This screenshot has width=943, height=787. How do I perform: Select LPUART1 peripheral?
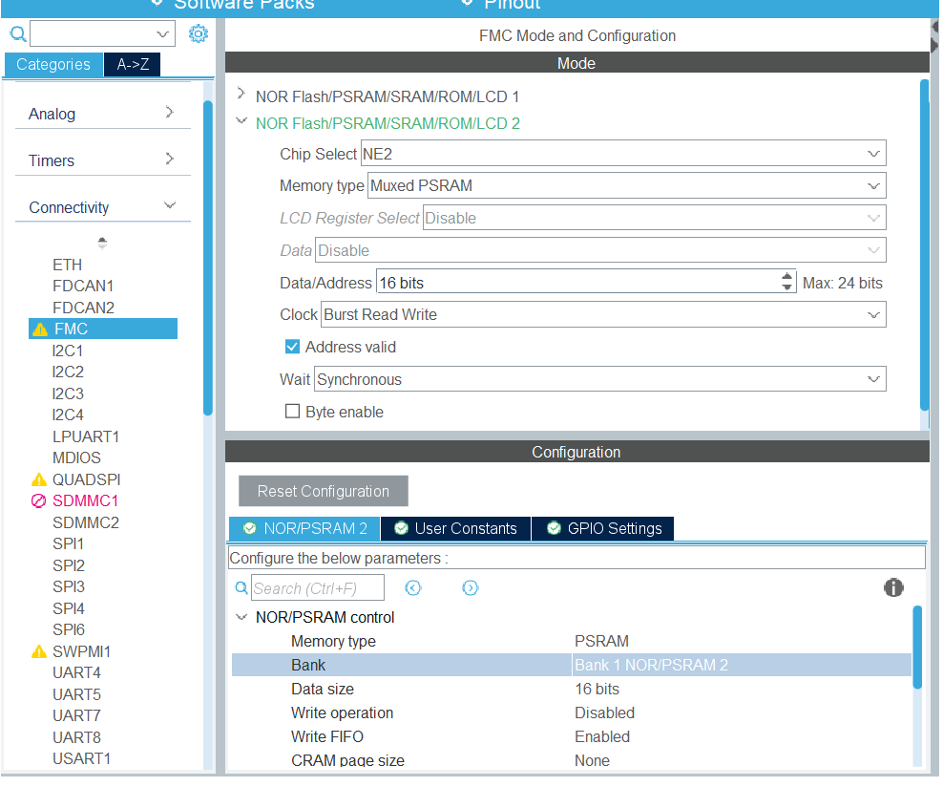click(86, 436)
